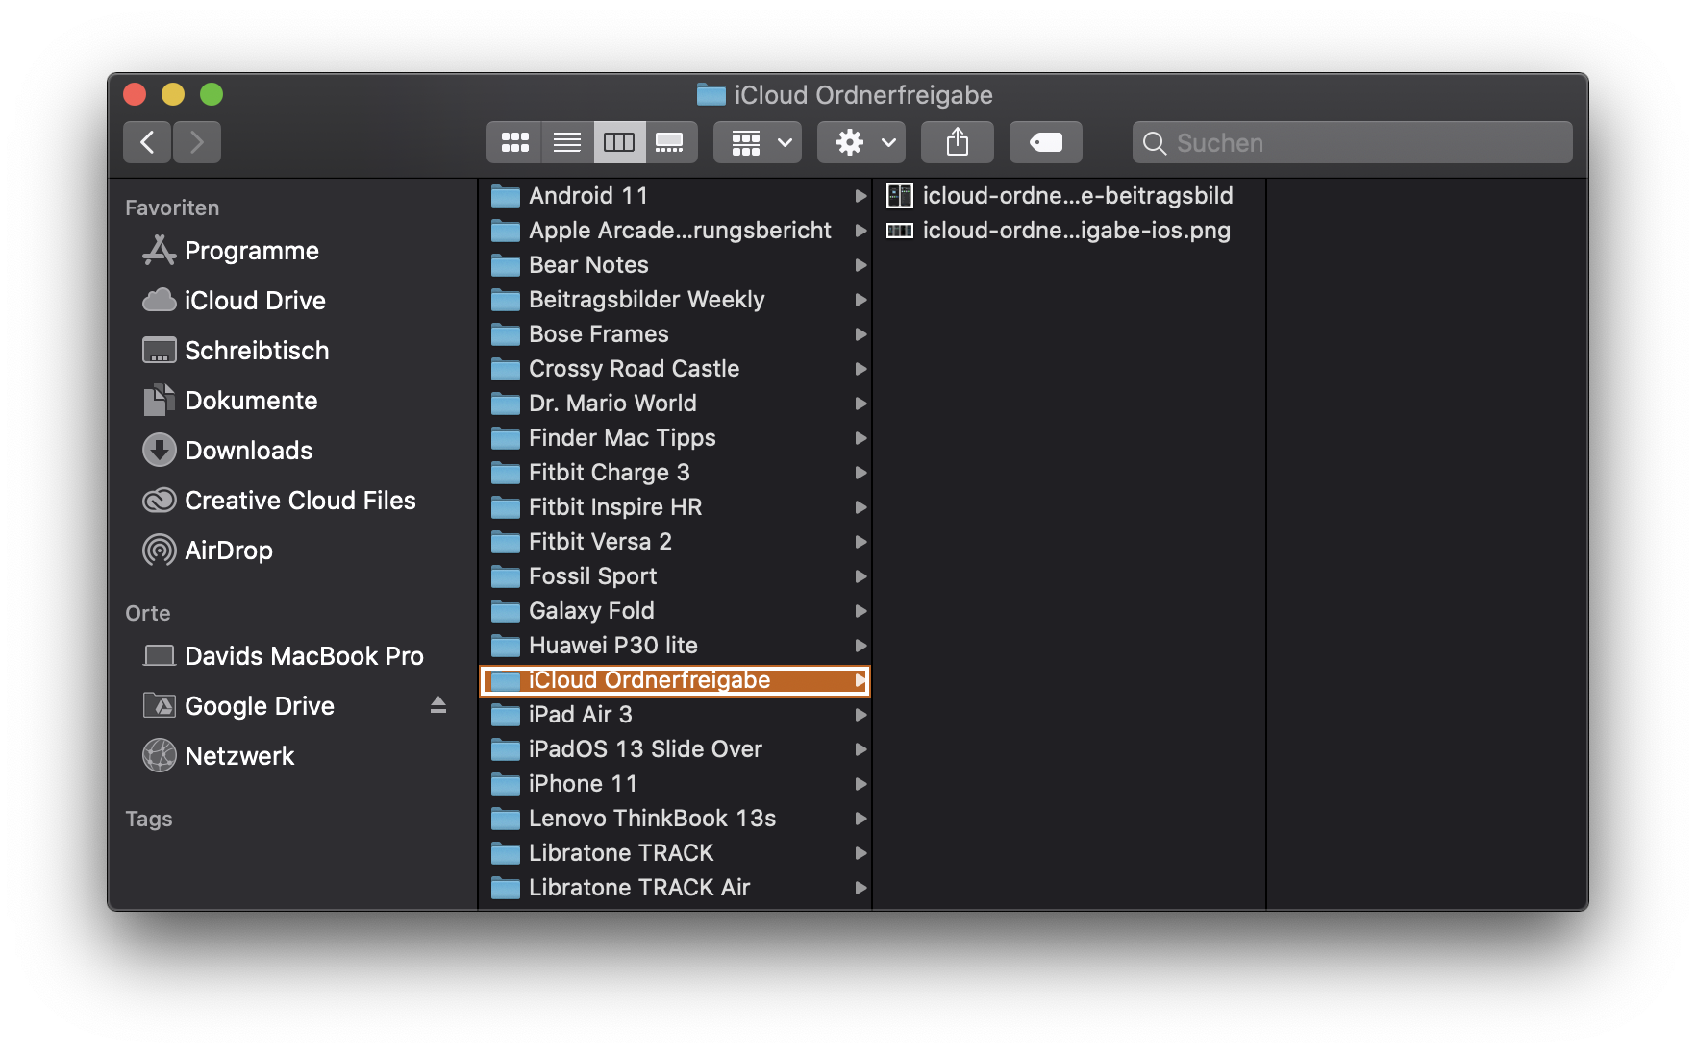Select file icloud-ordne...e-beitragsbild
The image size is (1696, 1053).
point(1069,196)
